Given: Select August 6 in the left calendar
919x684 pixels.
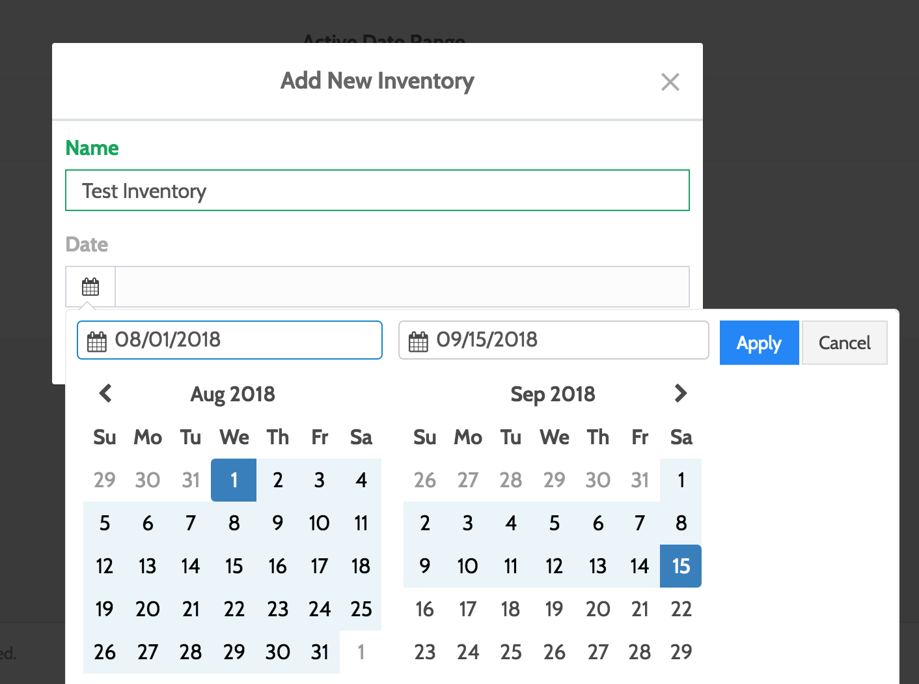Looking at the screenshot, I should click(x=148, y=523).
